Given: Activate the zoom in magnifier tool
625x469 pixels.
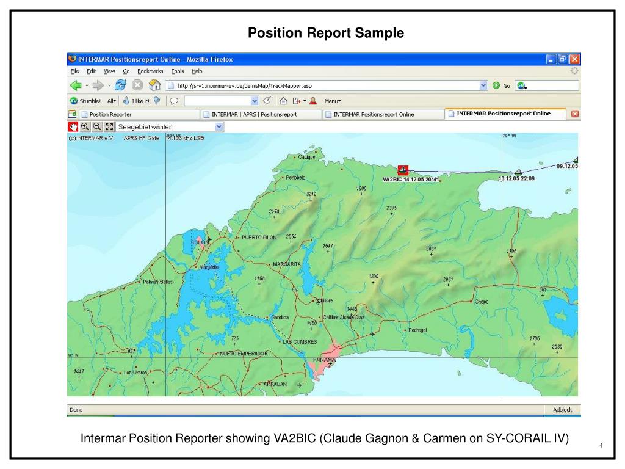Looking at the screenshot, I should [85, 127].
